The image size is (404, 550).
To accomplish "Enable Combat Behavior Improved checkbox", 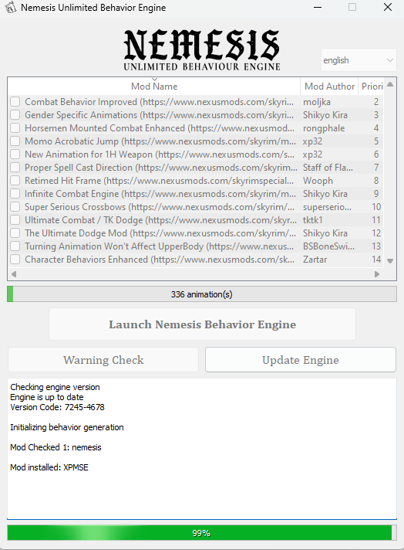I will click(15, 102).
